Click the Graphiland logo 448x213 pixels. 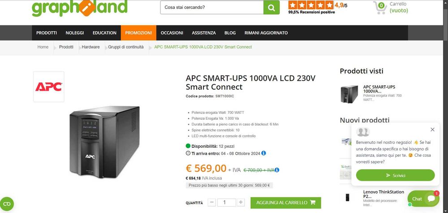pyautogui.click(x=79, y=7)
